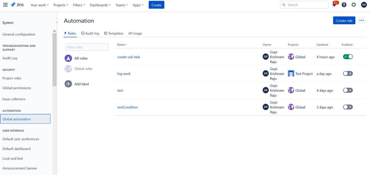Image resolution: width=370 pixels, height=175 pixels.
Task: Open Announcement banner in the sidebar
Action: tap(20, 168)
